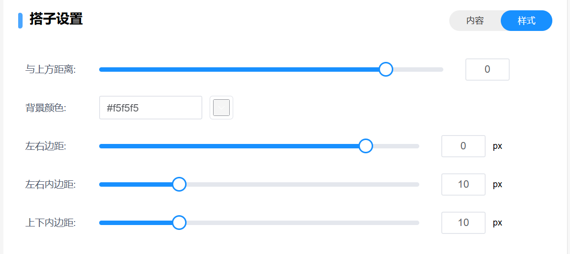Viewport: 570px width, 254px height.
Task: Select the 样式 tab
Action: click(x=526, y=21)
